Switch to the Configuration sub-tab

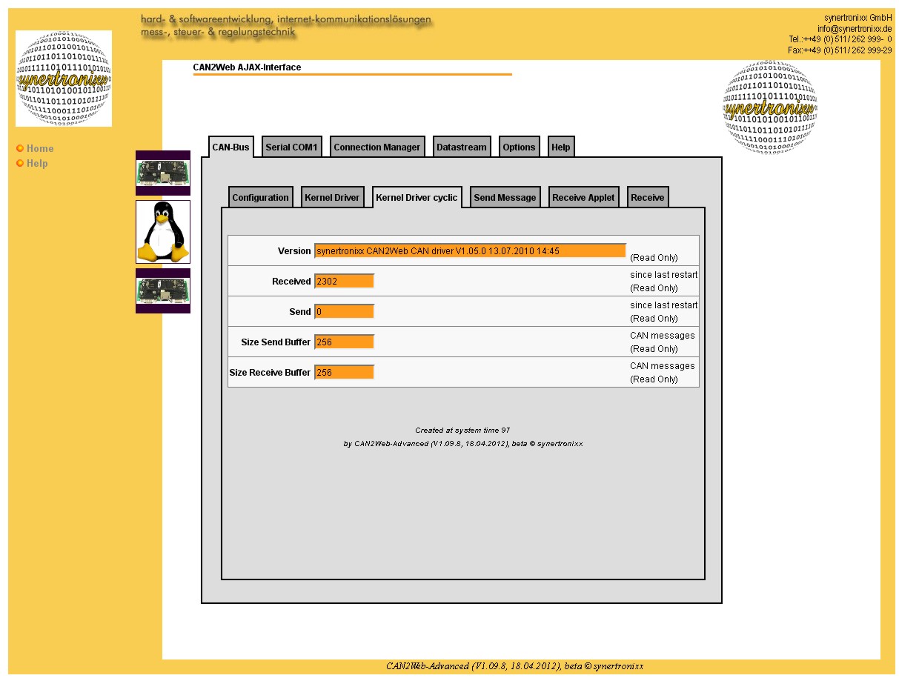pyautogui.click(x=260, y=198)
